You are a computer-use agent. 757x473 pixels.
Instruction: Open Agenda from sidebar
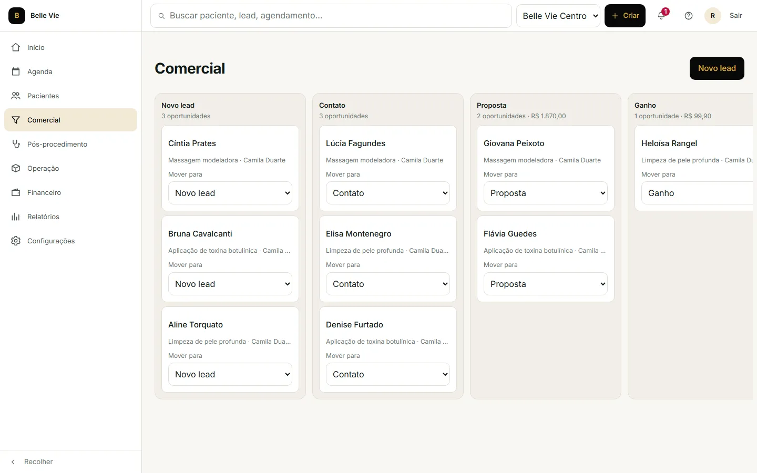click(x=70, y=71)
